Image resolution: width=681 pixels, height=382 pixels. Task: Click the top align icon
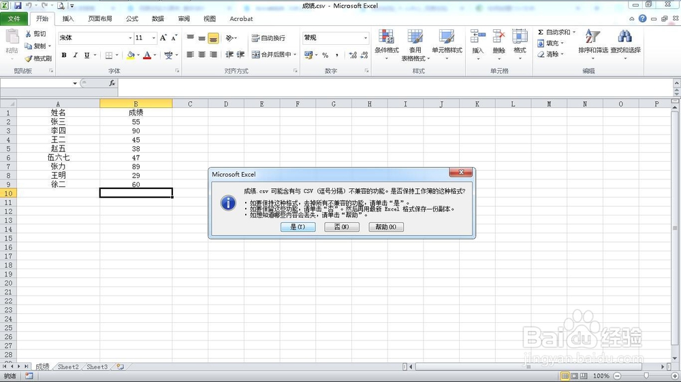pos(190,37)
